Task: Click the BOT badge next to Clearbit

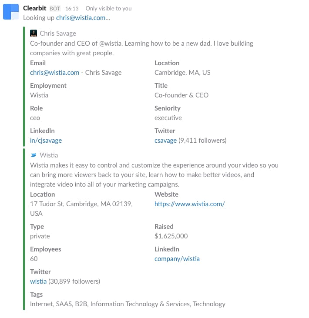Action: pos(55,9)
